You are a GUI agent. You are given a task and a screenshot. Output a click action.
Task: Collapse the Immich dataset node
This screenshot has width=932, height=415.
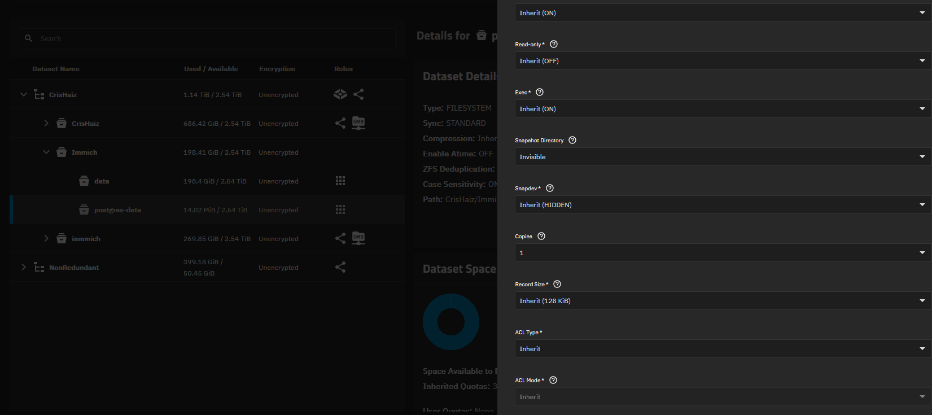pyautogui.click(x=46, y=152)
